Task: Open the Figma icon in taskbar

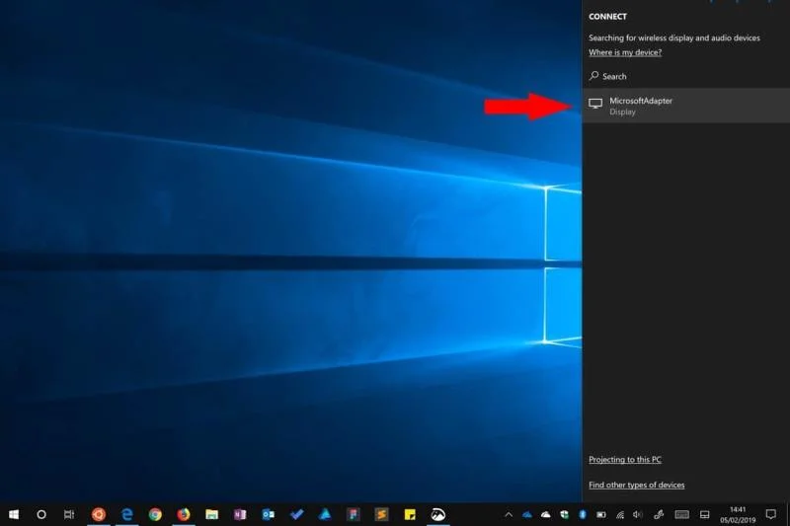Action: pyautogui.click(x=354, y=514)
